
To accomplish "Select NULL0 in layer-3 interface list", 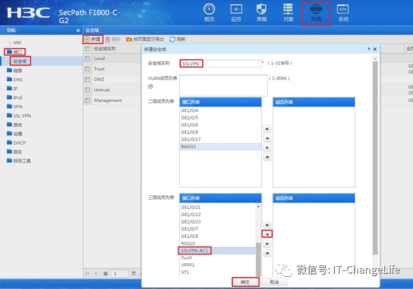I will tap(218, 243).
